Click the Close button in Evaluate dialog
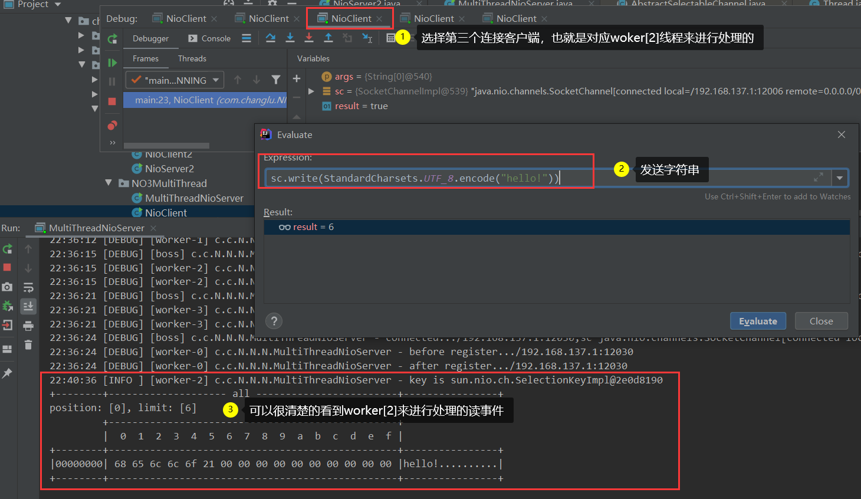This screenshot has height=499, width=861. pyautogui.click(x=821, y=321)
